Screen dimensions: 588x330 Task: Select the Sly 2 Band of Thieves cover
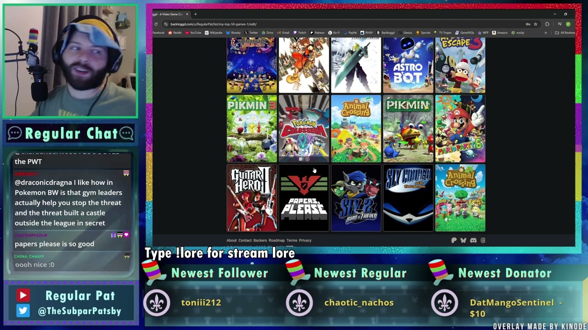(356, 198)
